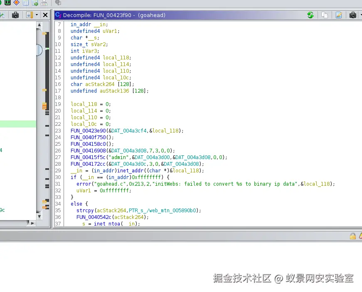
Task: Click local_114 declaration on line 13
Action: pos(116,64)
